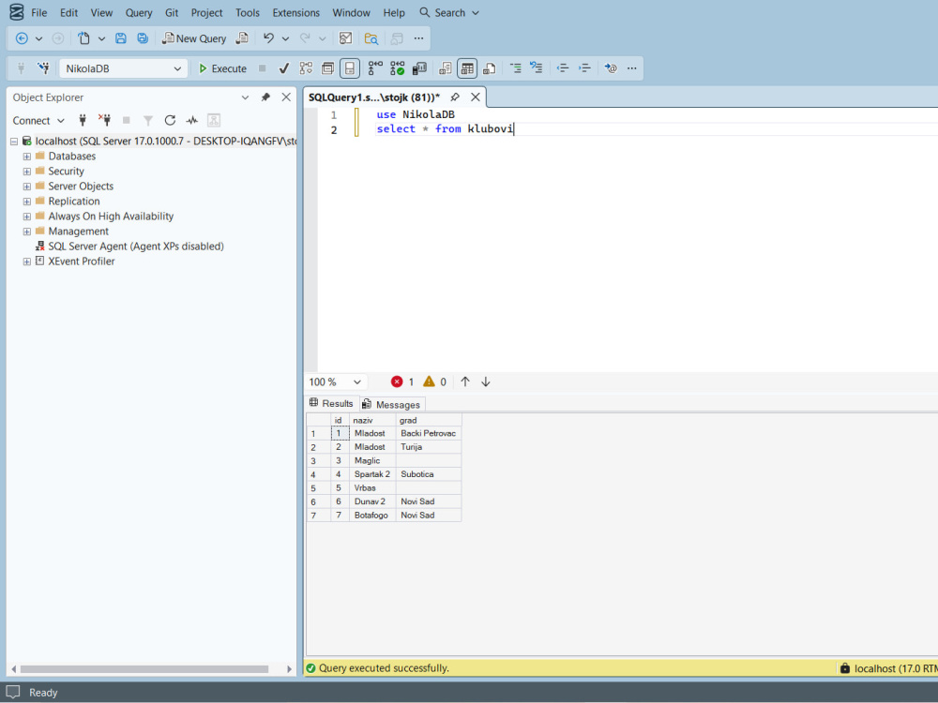Click the Connect plug icon in Object Explorer

click(x=83, y=120)
